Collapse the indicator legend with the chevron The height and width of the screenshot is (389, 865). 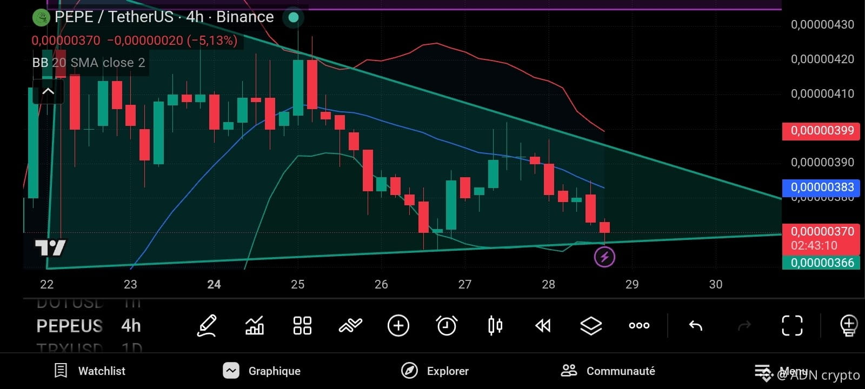pos(48,91)
